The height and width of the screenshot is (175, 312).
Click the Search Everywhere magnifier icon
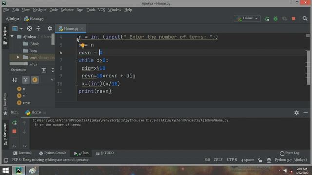click(x=305, y=18)
